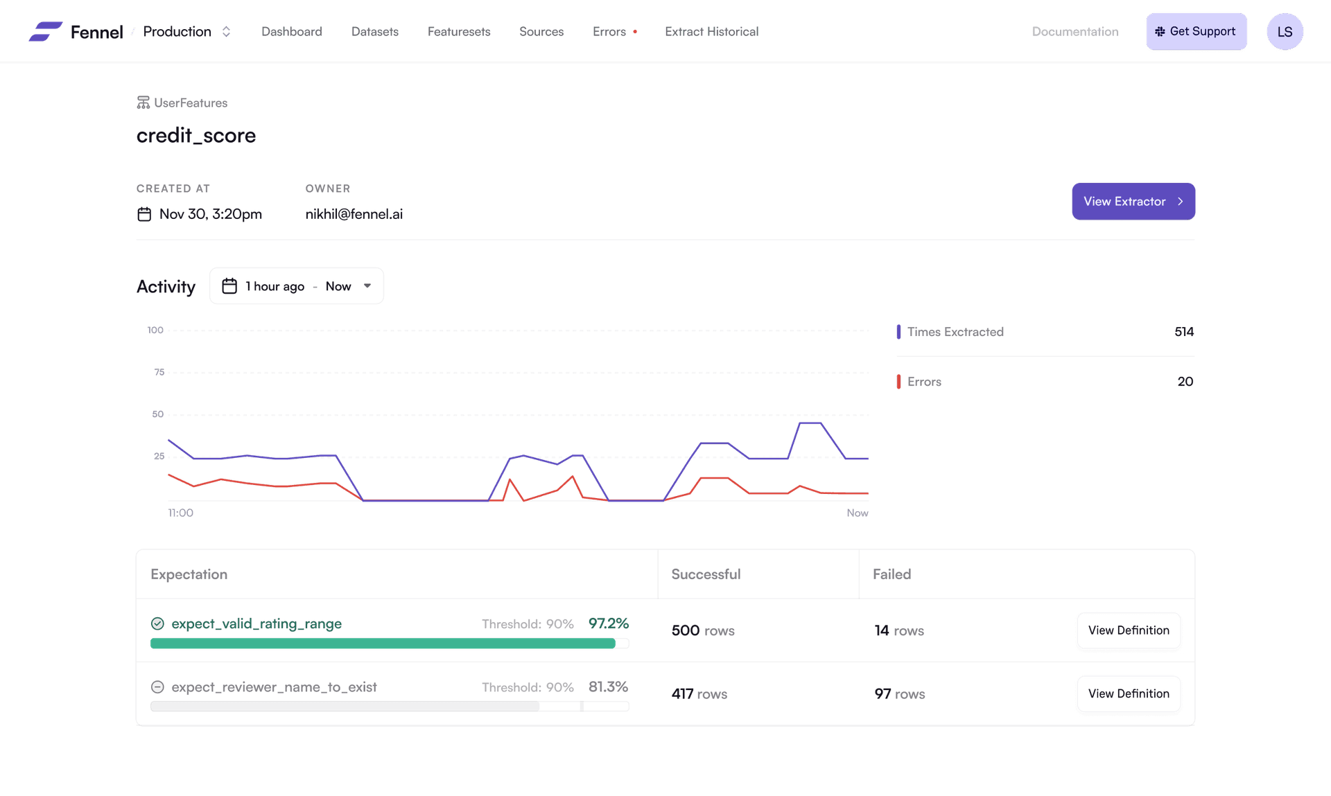The width and height of the screenshot is (1331, 796).
Task: Toggle the status dot on expect_reviewer_name_to_exist
Action: click(x=157, y=687)
